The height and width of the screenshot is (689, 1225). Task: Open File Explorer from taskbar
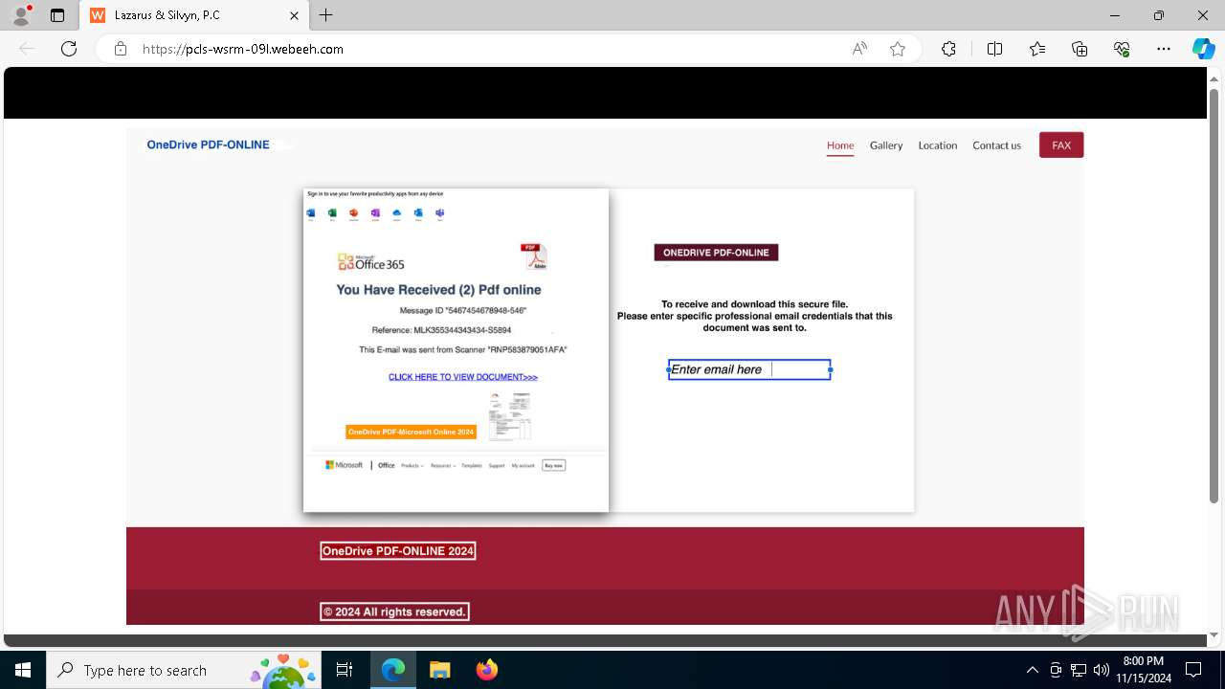439,670
